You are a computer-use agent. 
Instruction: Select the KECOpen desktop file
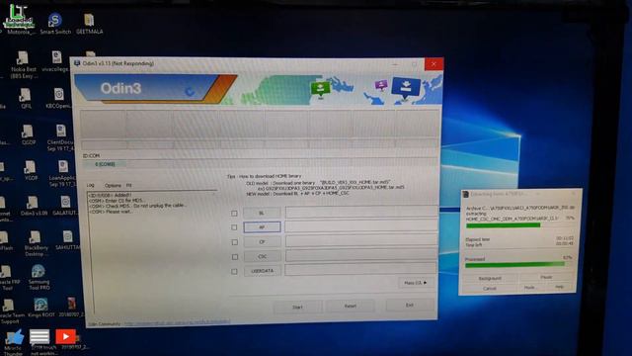pyautogui.click(x=59, y=99)
